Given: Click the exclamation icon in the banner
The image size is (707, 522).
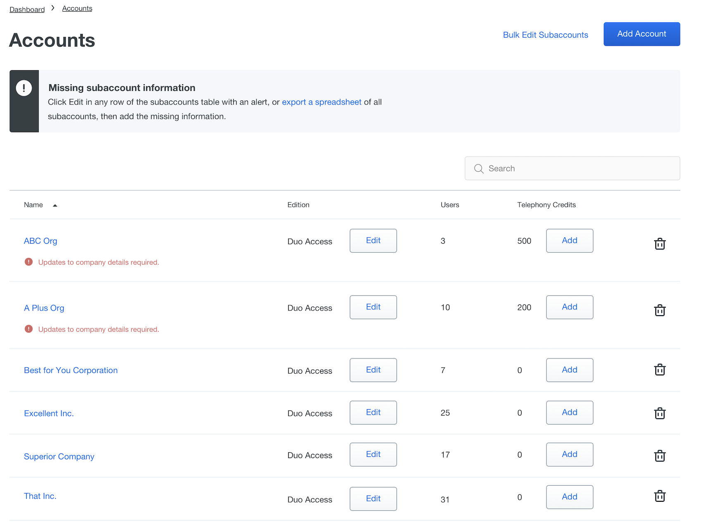Looking at the screenshot, I should click(x=24, y=88).
